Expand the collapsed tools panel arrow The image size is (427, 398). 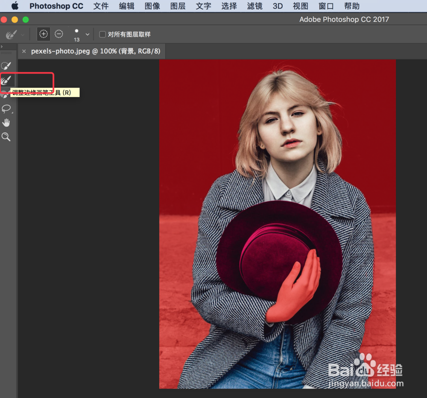(x=2, y=47)
